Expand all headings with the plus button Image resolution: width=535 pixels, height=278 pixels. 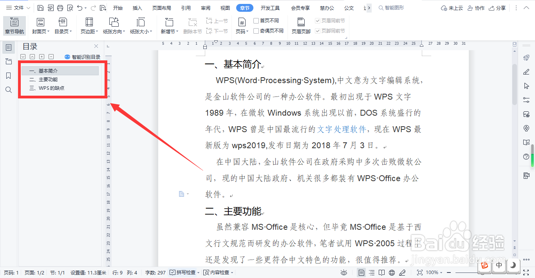coord(42,57)
